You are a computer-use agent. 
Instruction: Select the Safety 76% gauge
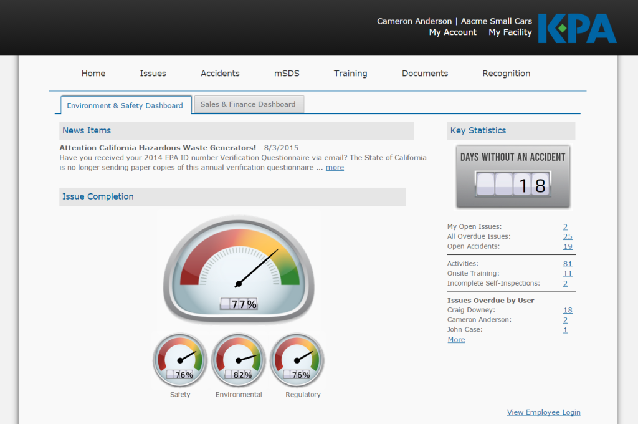click(x=180, y=360)
